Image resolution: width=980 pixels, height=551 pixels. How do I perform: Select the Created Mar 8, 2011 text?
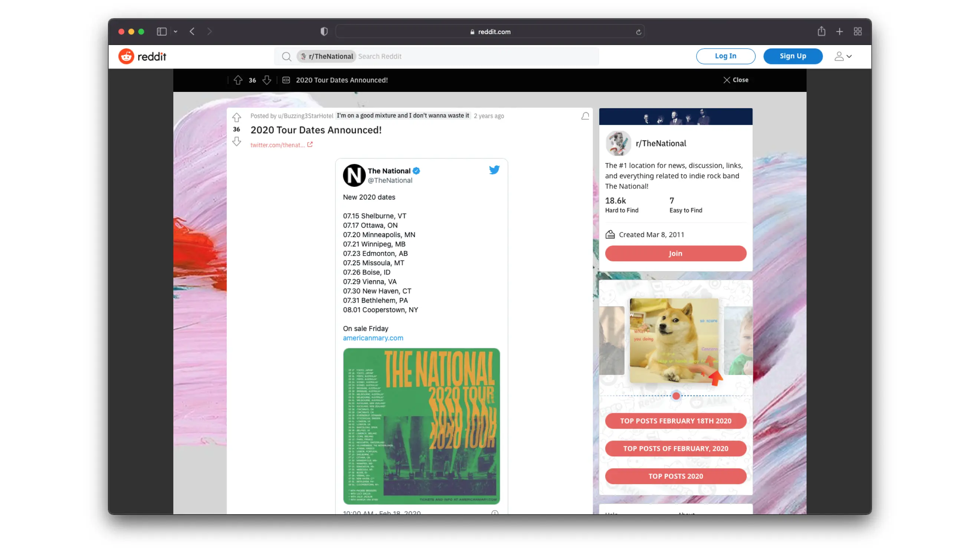(x=651, y=235)
